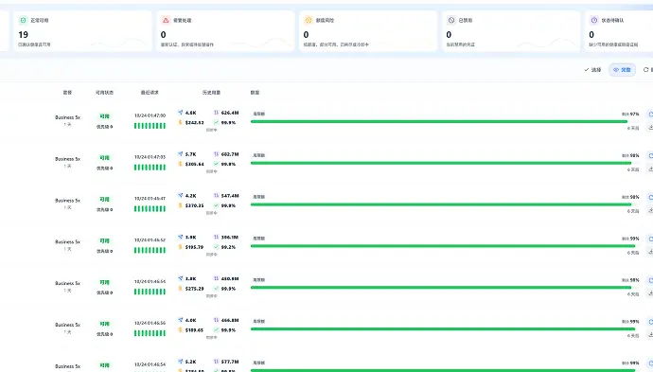
Task: Click the download icon in the second account row
Action: (650, 168)
